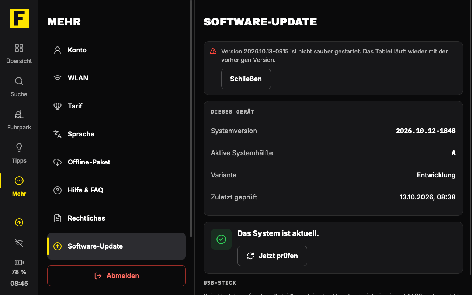Click the sidebar update-available arrow icon

[x=19, y=222]
